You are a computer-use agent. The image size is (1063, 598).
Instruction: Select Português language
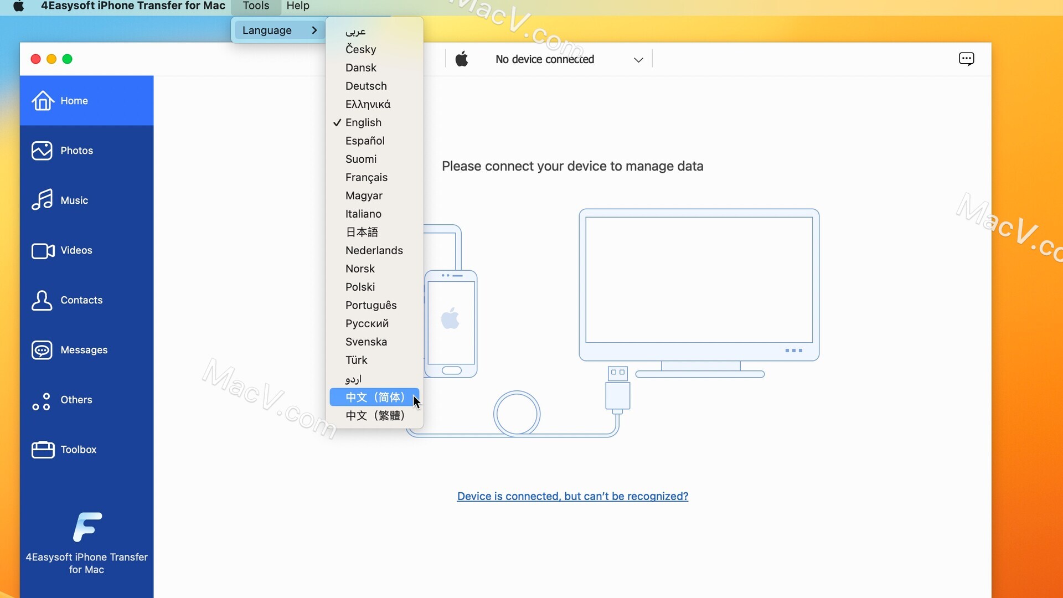[375, 305]
